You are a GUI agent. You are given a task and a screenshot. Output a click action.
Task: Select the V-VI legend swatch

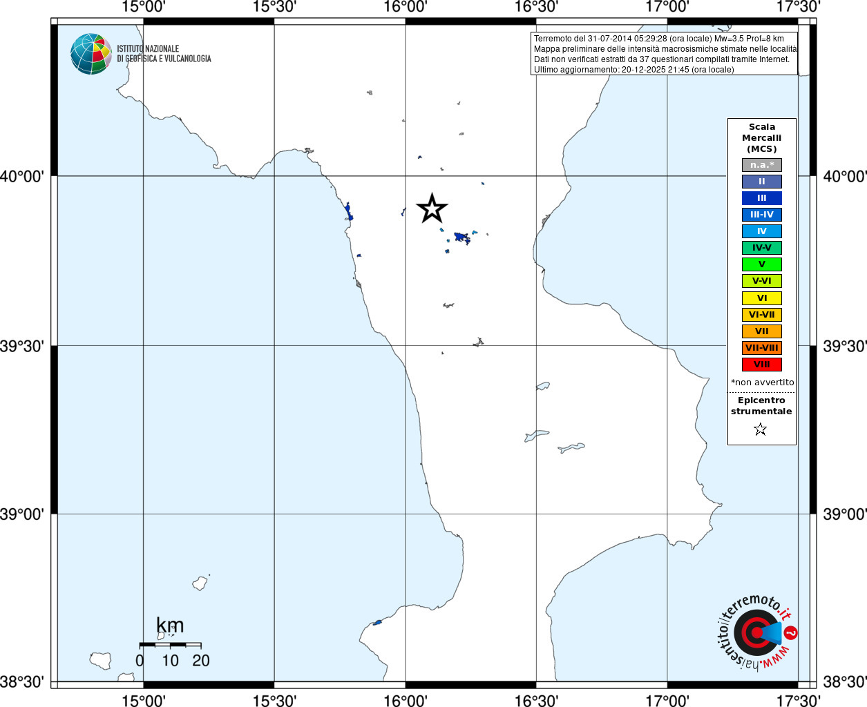[762, 281]
